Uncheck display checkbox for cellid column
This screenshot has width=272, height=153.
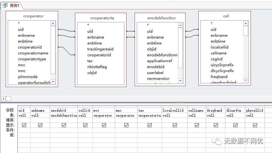tap(85, 125)
